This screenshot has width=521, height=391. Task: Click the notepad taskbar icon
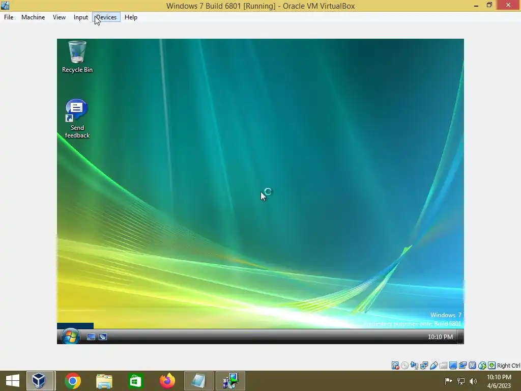click(x=199, y=381)
